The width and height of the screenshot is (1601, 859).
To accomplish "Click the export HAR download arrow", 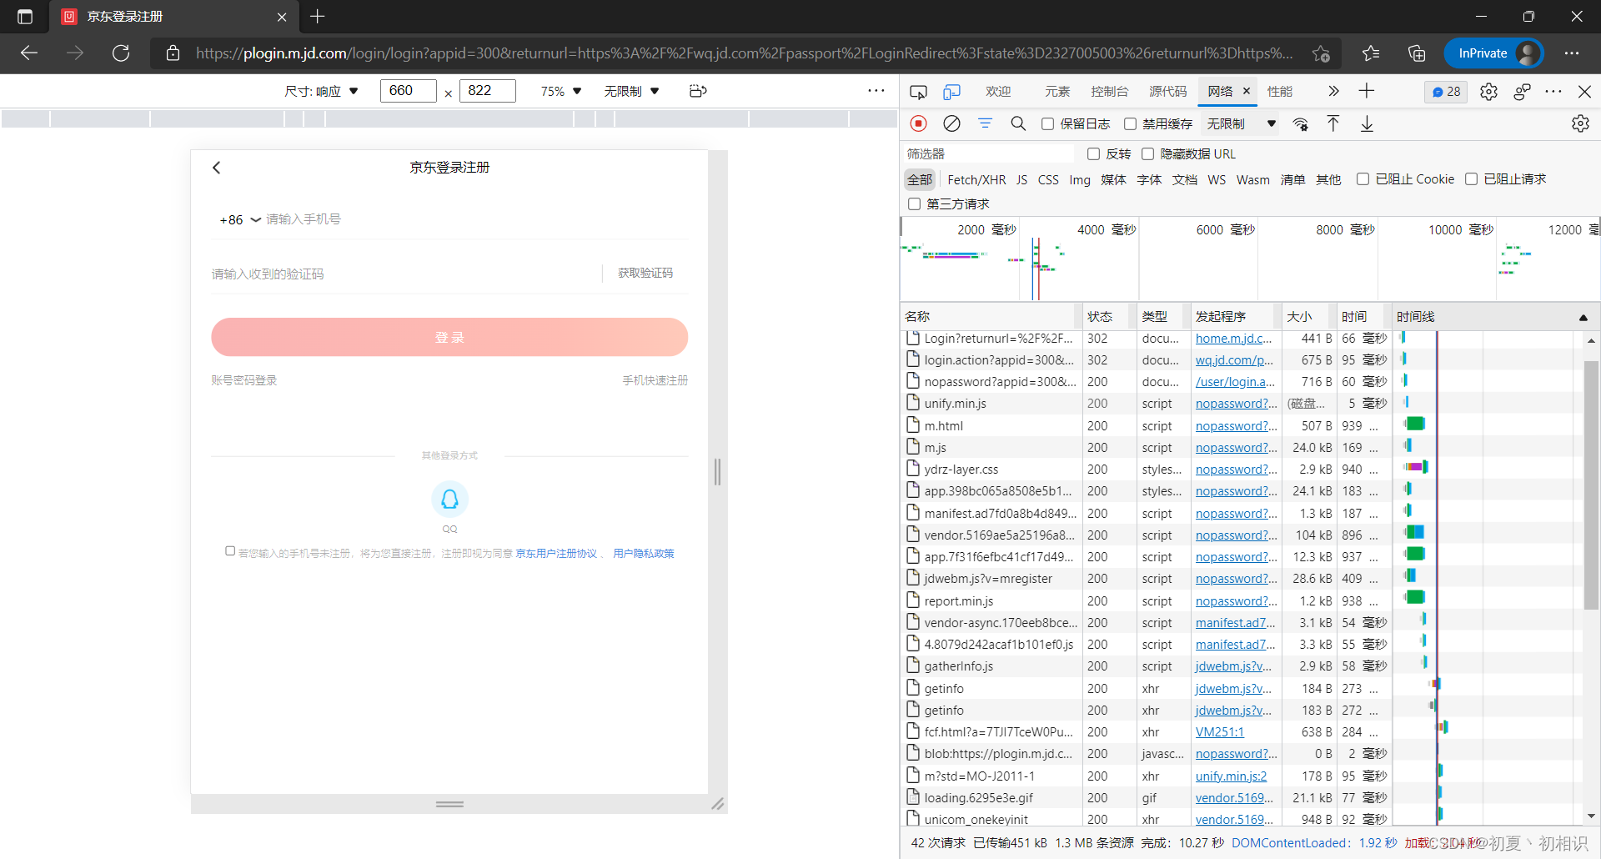I will 1367,123.
